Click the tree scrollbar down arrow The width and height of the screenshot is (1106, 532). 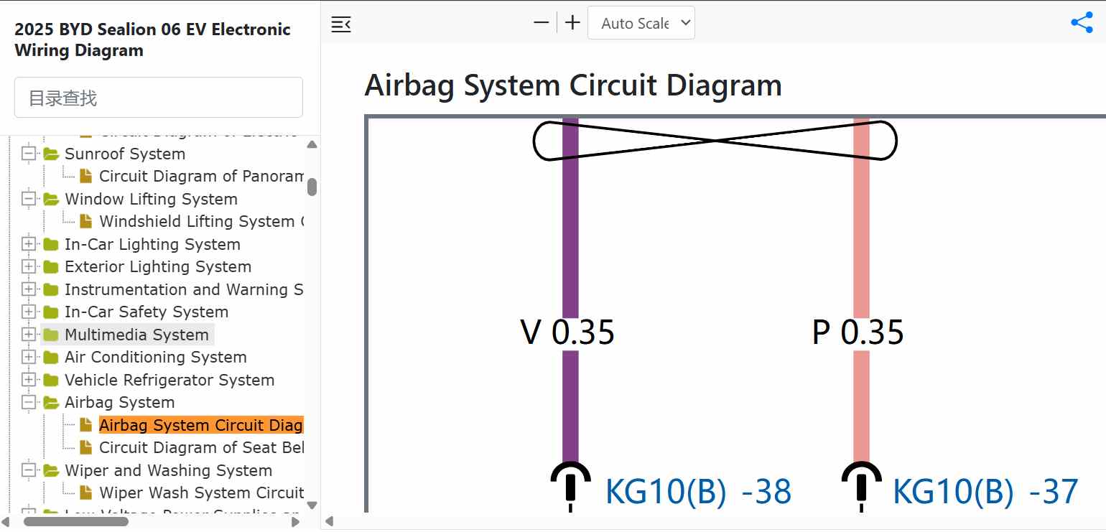coord(312,505)
